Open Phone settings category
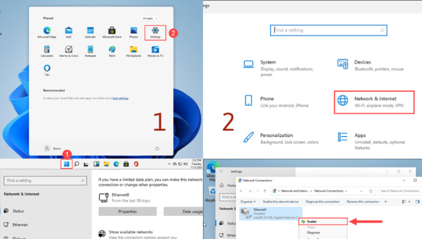The height and width of the screenshot is (239, 422). coord(276,102)
